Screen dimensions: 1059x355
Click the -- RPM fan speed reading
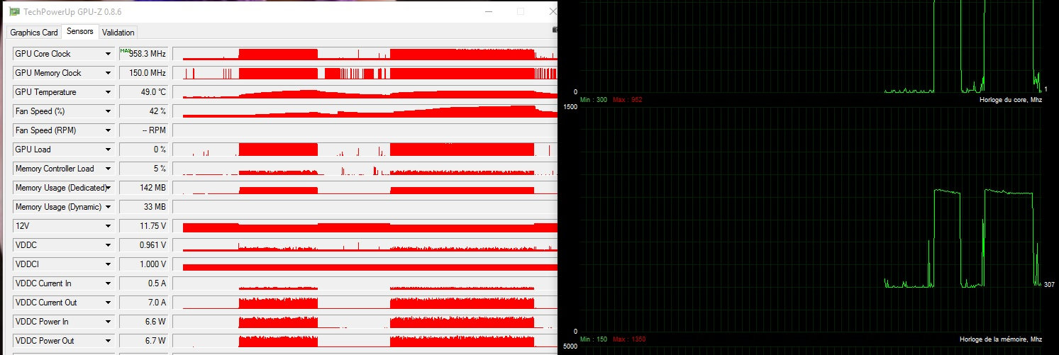click(144, 130)
